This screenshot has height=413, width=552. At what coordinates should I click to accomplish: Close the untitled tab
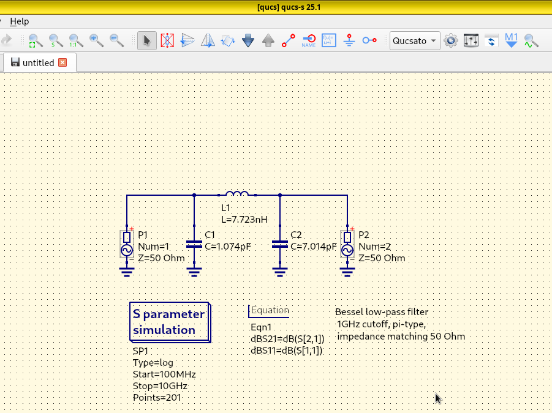click(62, 62)
